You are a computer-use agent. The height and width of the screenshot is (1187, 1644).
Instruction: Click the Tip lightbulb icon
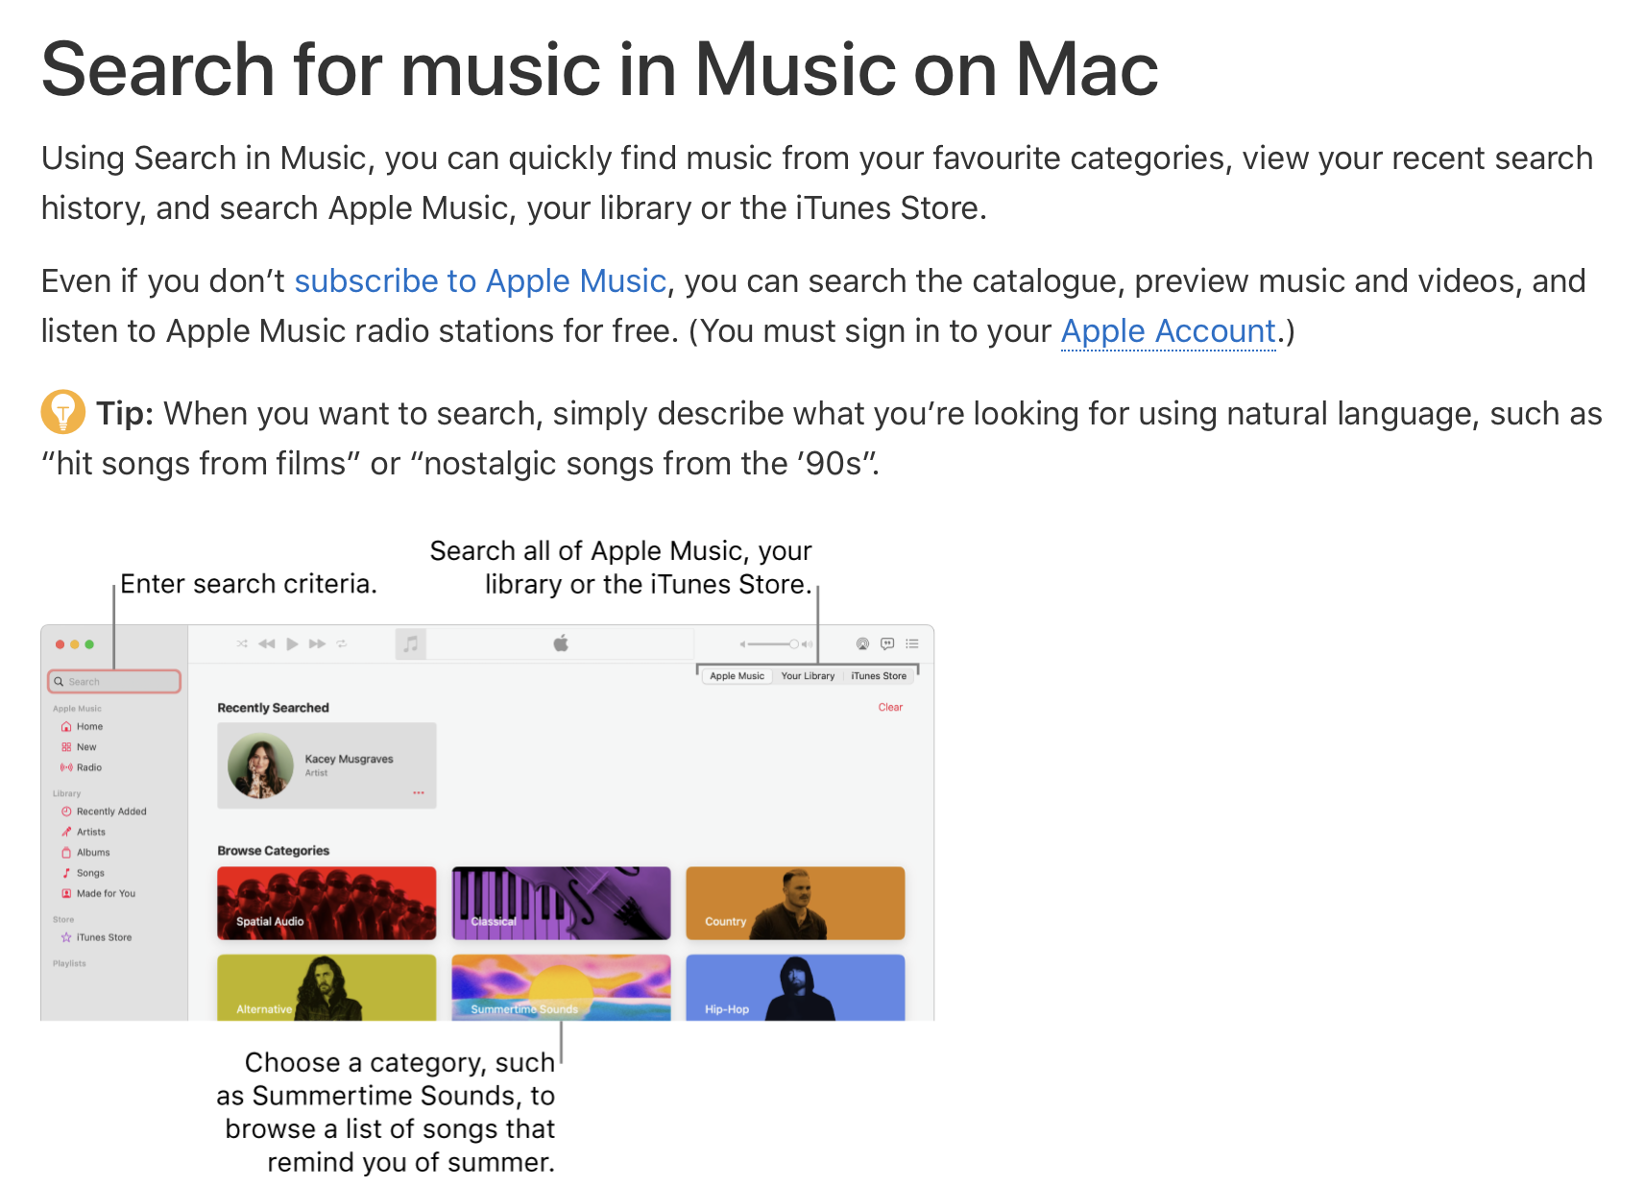(63, 412)
